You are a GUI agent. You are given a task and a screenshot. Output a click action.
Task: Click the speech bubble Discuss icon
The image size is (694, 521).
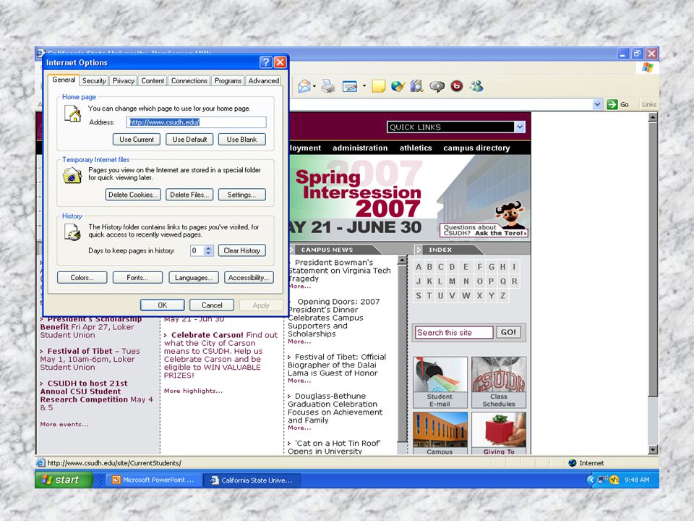coord(437,86)
